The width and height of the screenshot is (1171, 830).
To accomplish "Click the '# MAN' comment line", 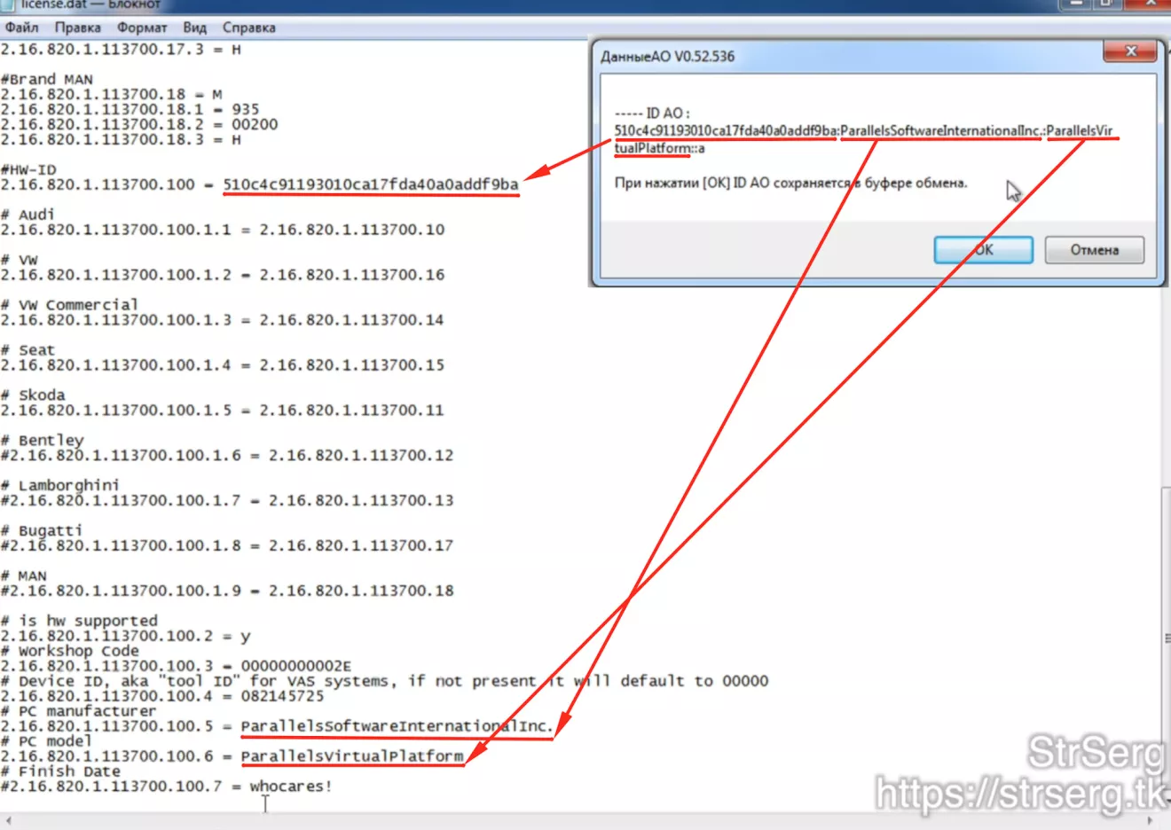I will click(24, 576).
